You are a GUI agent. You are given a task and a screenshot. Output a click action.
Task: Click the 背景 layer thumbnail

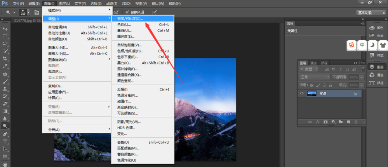point(311,94)
